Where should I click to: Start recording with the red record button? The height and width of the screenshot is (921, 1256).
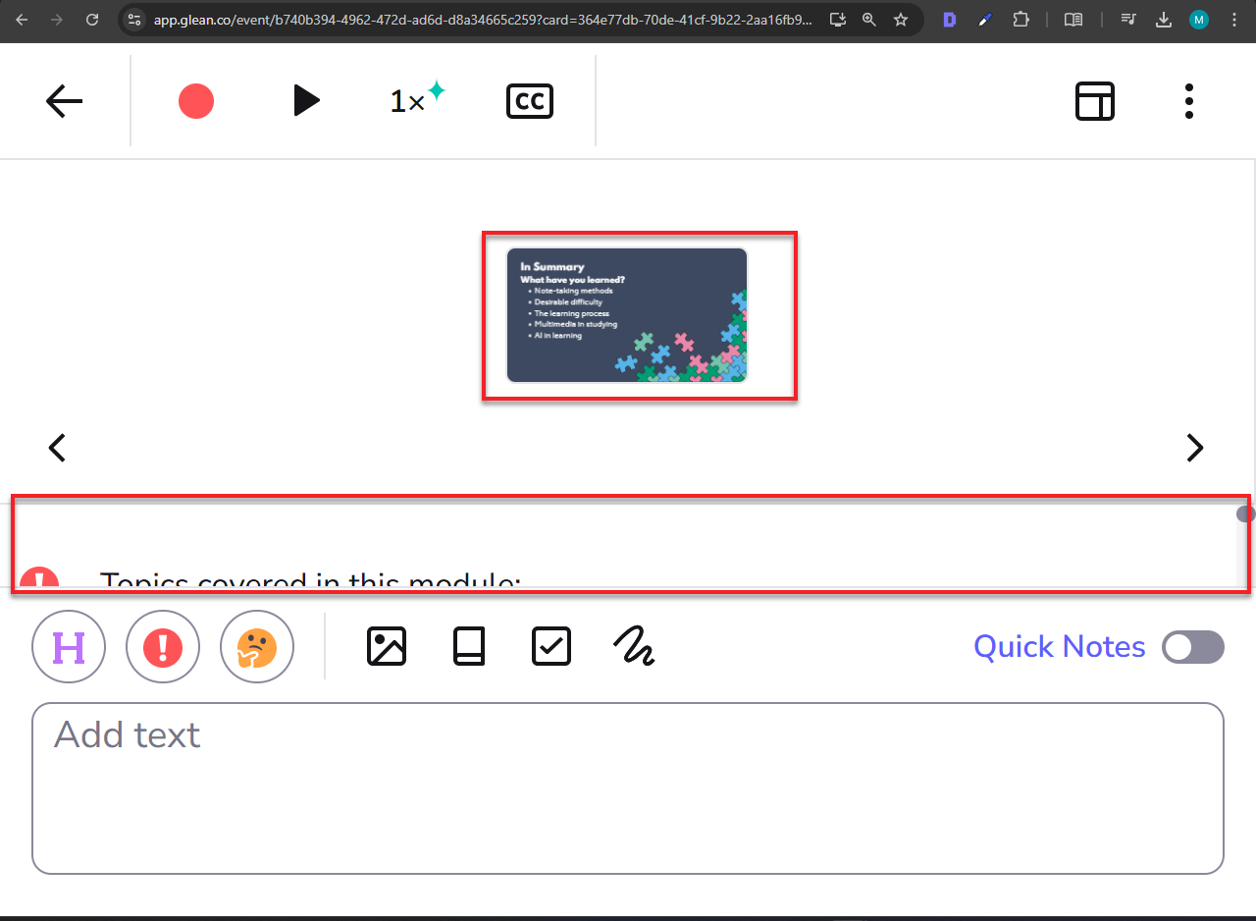(196, 101)
